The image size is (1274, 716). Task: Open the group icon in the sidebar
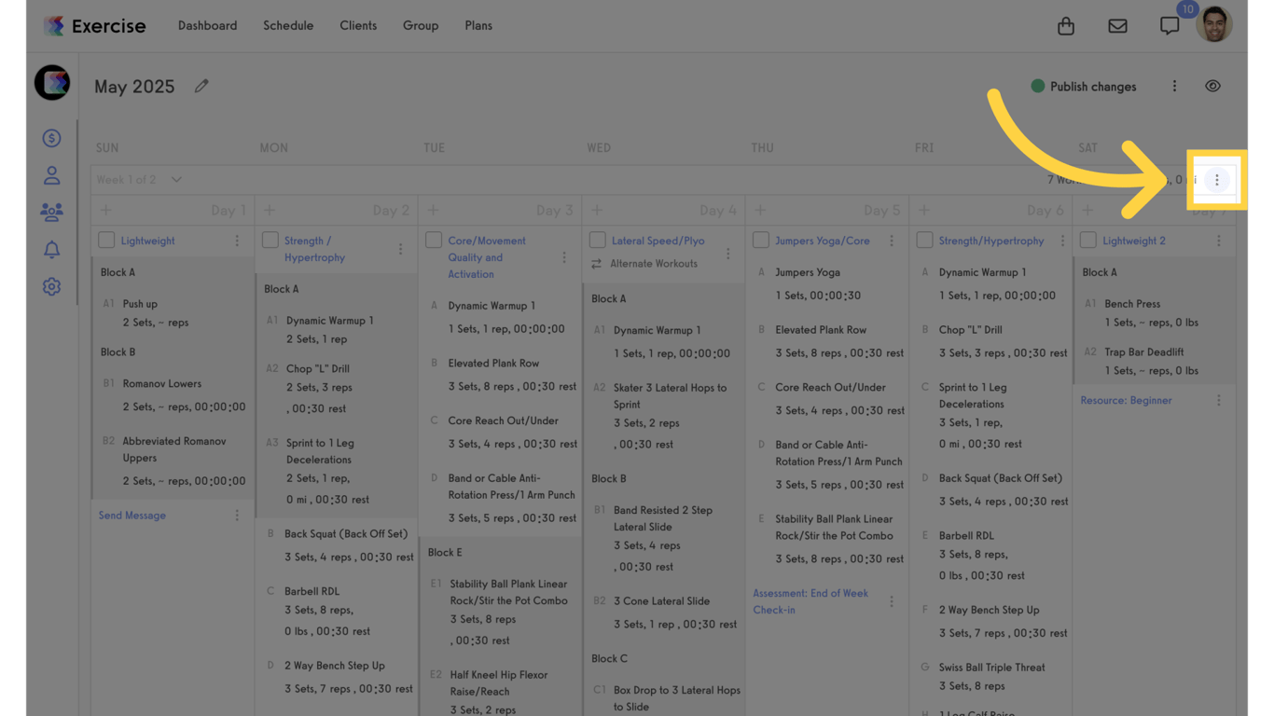pos(51,212)
